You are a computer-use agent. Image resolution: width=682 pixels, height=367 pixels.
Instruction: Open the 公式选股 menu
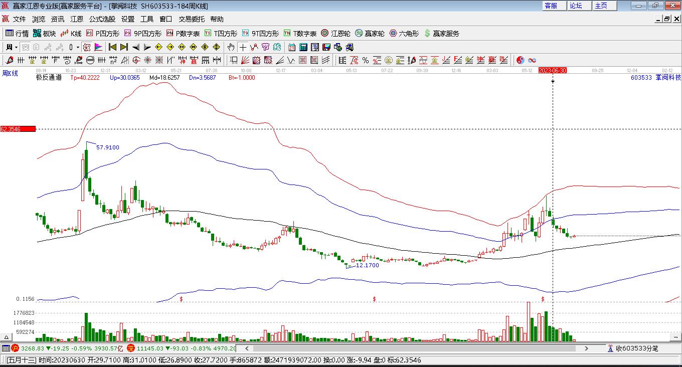(102, 19)
